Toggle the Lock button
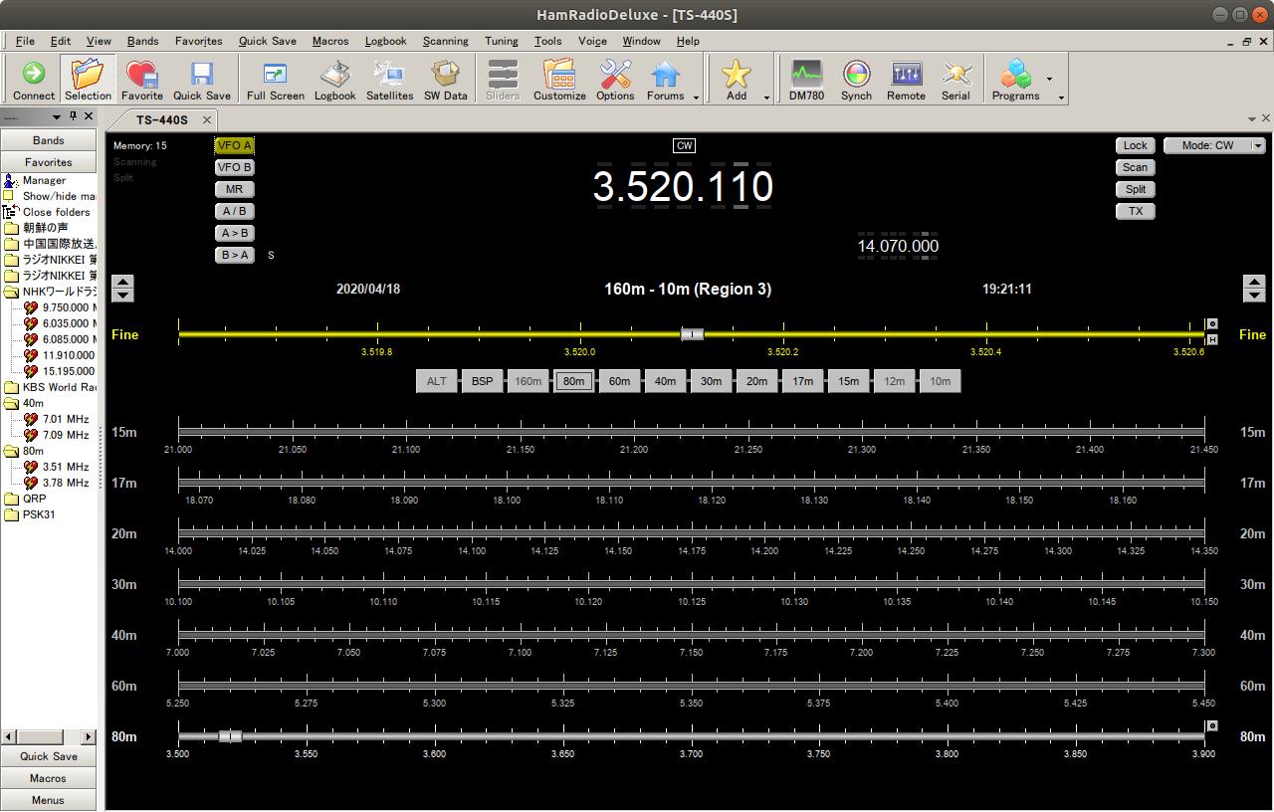Viewport: 1274px width, 812px height. (1135, 145)
